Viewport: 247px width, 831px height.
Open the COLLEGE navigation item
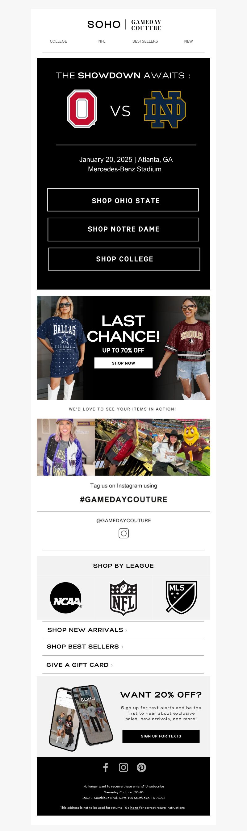(58, 41)
